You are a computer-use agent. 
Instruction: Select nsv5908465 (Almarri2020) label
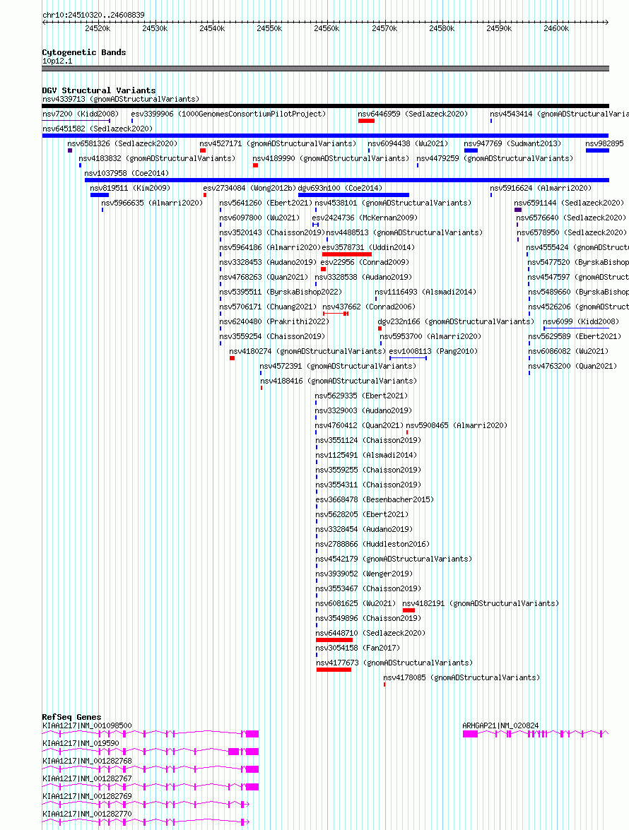[x=457, y=425]
